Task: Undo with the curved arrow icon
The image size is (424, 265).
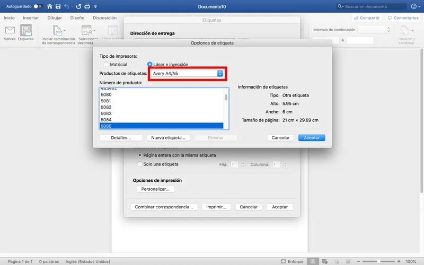Action: [67, 6]
